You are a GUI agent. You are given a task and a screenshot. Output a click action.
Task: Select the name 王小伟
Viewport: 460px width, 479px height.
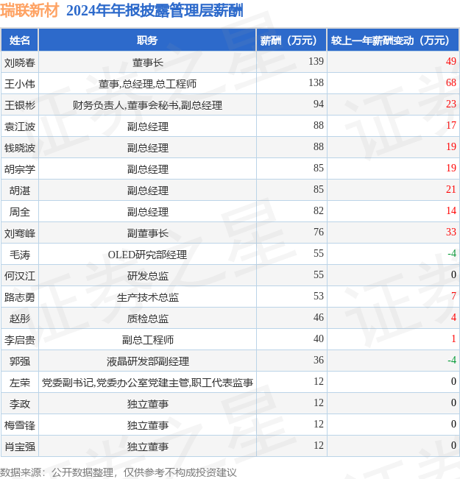(x=20, y=84)
